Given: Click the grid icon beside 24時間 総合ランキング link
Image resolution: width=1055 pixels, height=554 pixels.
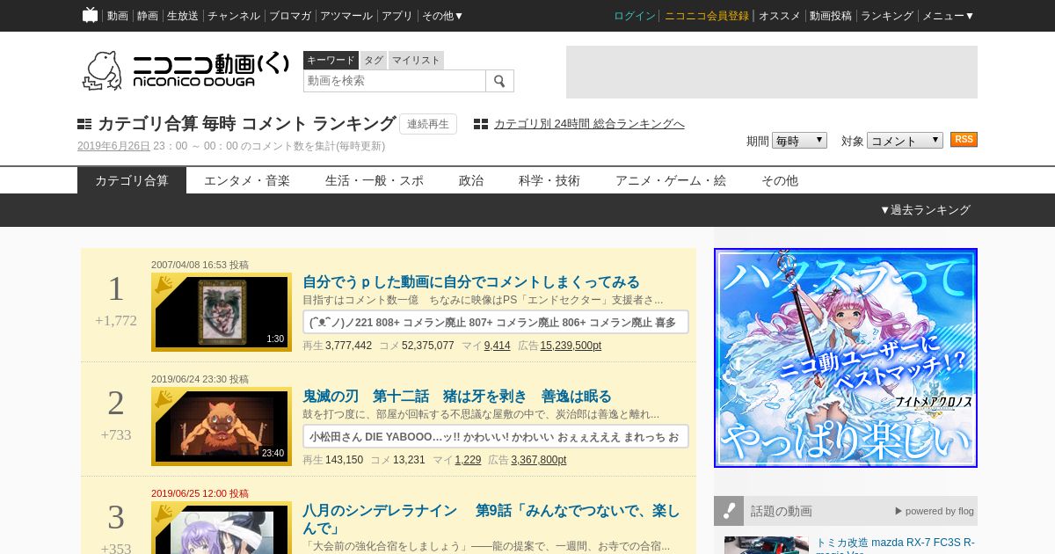Looking at the screenshot, I should point(481,124).
